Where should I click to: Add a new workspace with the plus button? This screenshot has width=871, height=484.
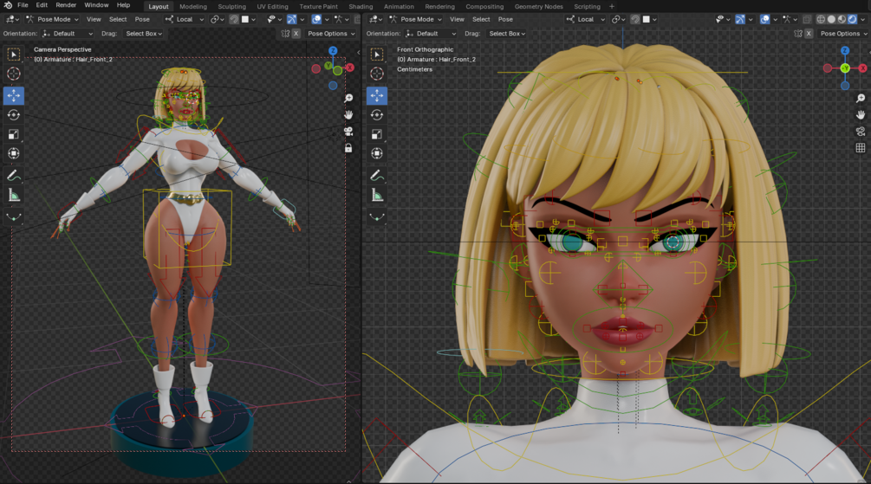[612, 7]
